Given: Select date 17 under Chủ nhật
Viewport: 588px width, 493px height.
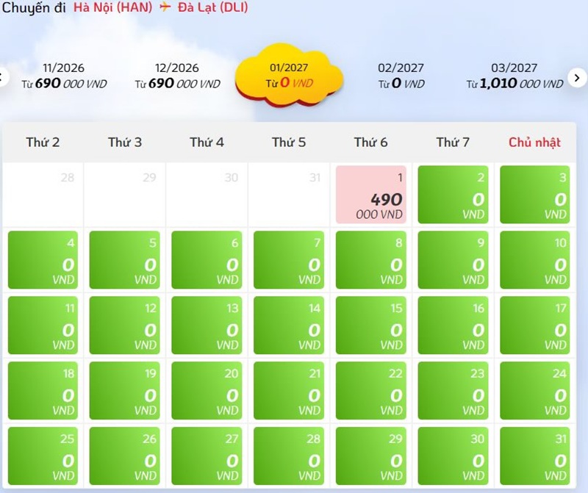Looking at the screenshot, I should (535, 325).
